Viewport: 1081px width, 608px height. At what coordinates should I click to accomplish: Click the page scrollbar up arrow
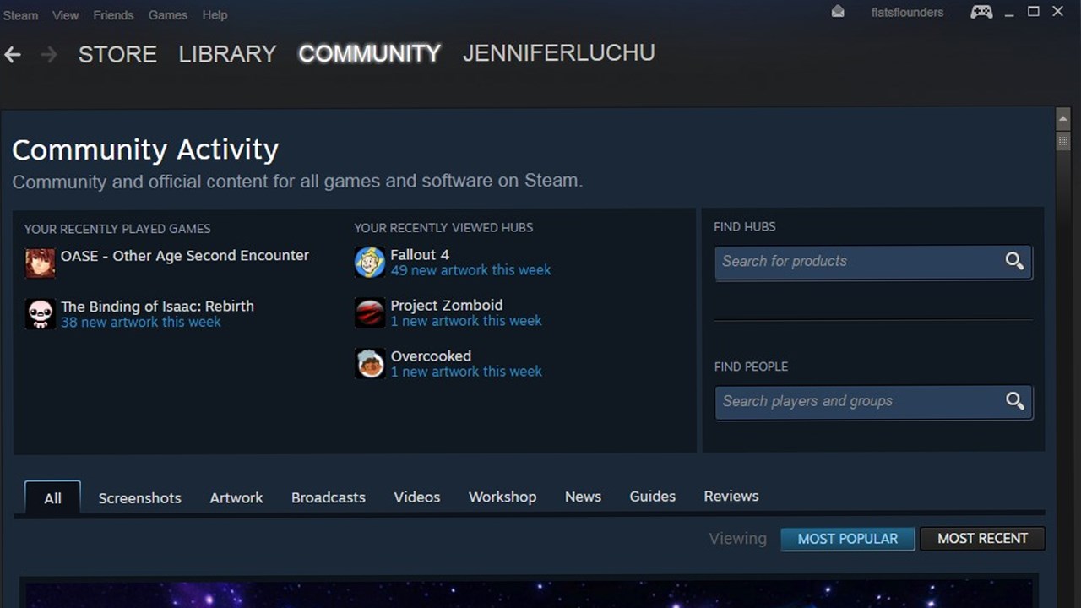pos(1063,117)
